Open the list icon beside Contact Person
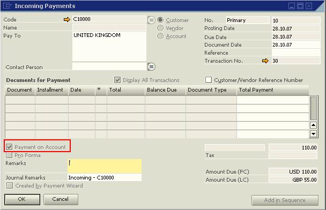326x210 pixels. (151, 66)
